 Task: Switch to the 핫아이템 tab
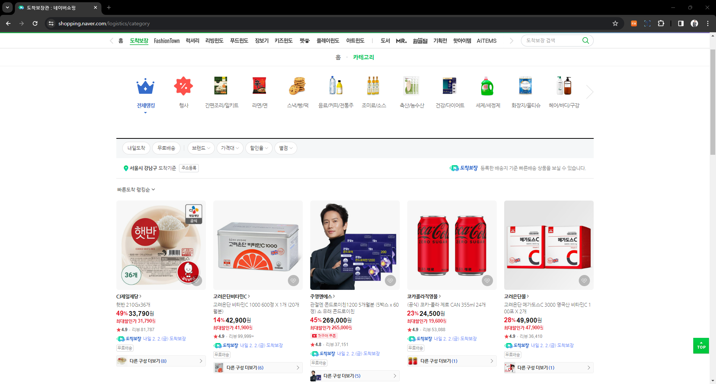[x=462, y=41]
